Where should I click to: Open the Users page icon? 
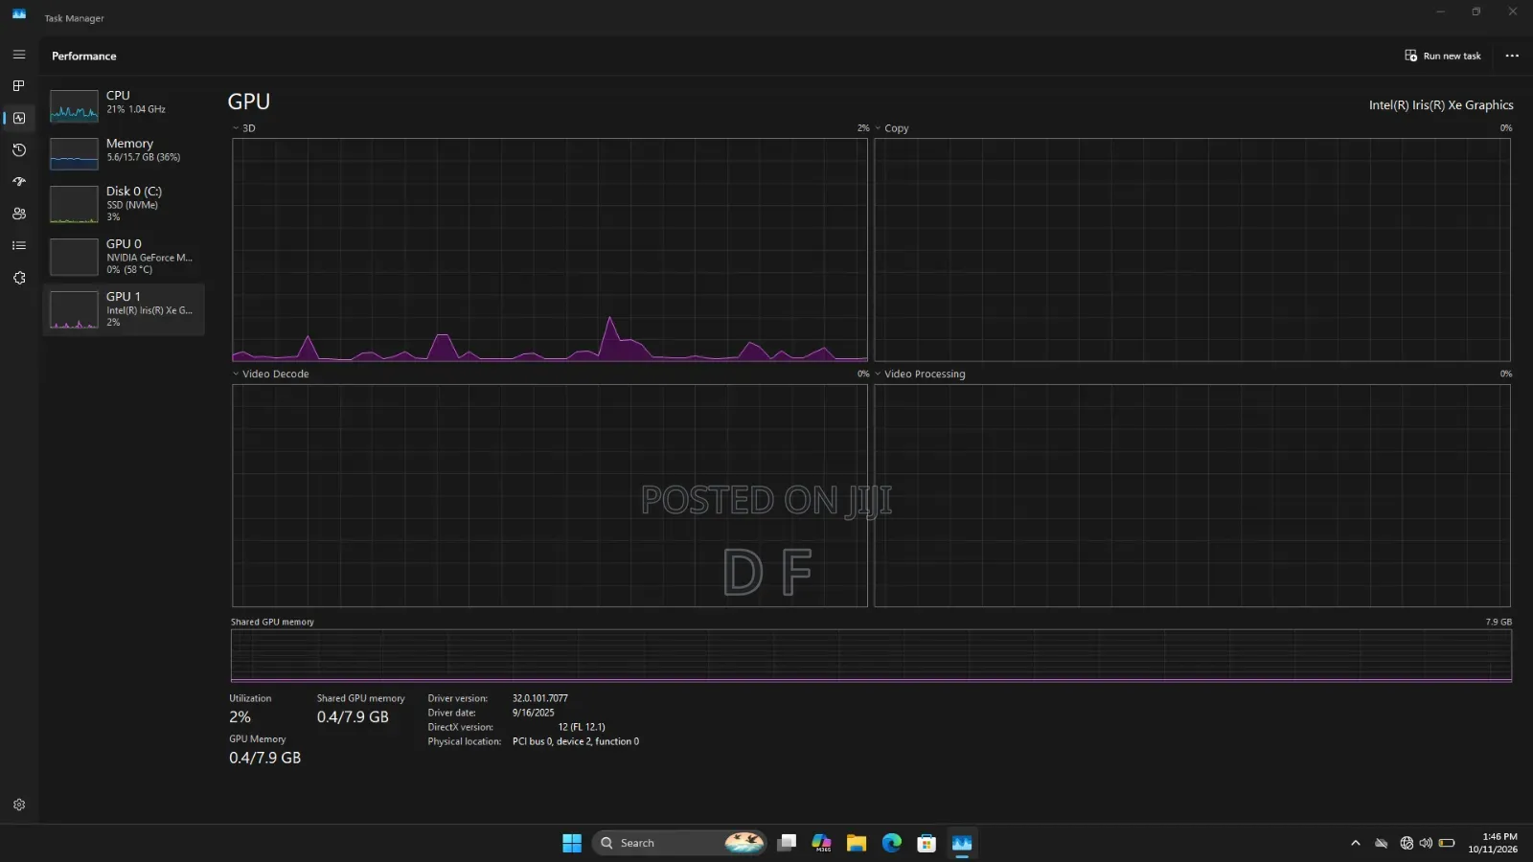click(19, 214)
